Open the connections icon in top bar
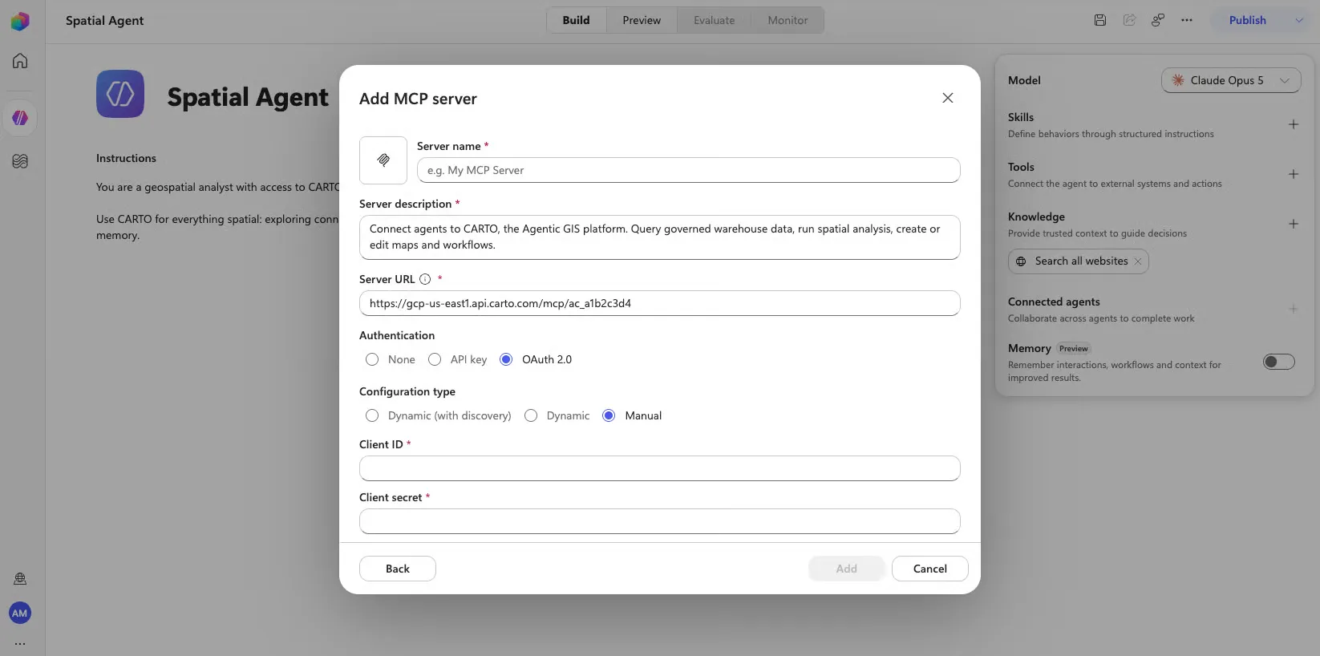Image resolution: width=1320 pixels, height=656 pixels. (1158, 20)
